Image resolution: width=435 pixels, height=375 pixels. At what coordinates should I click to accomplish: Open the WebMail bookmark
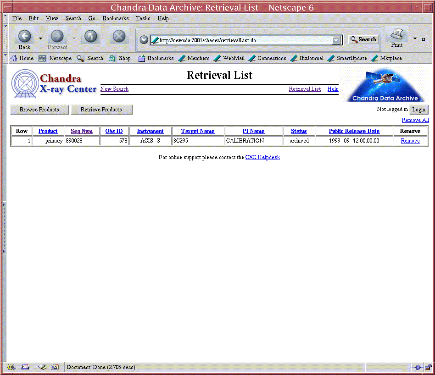[x=229, y=58]
